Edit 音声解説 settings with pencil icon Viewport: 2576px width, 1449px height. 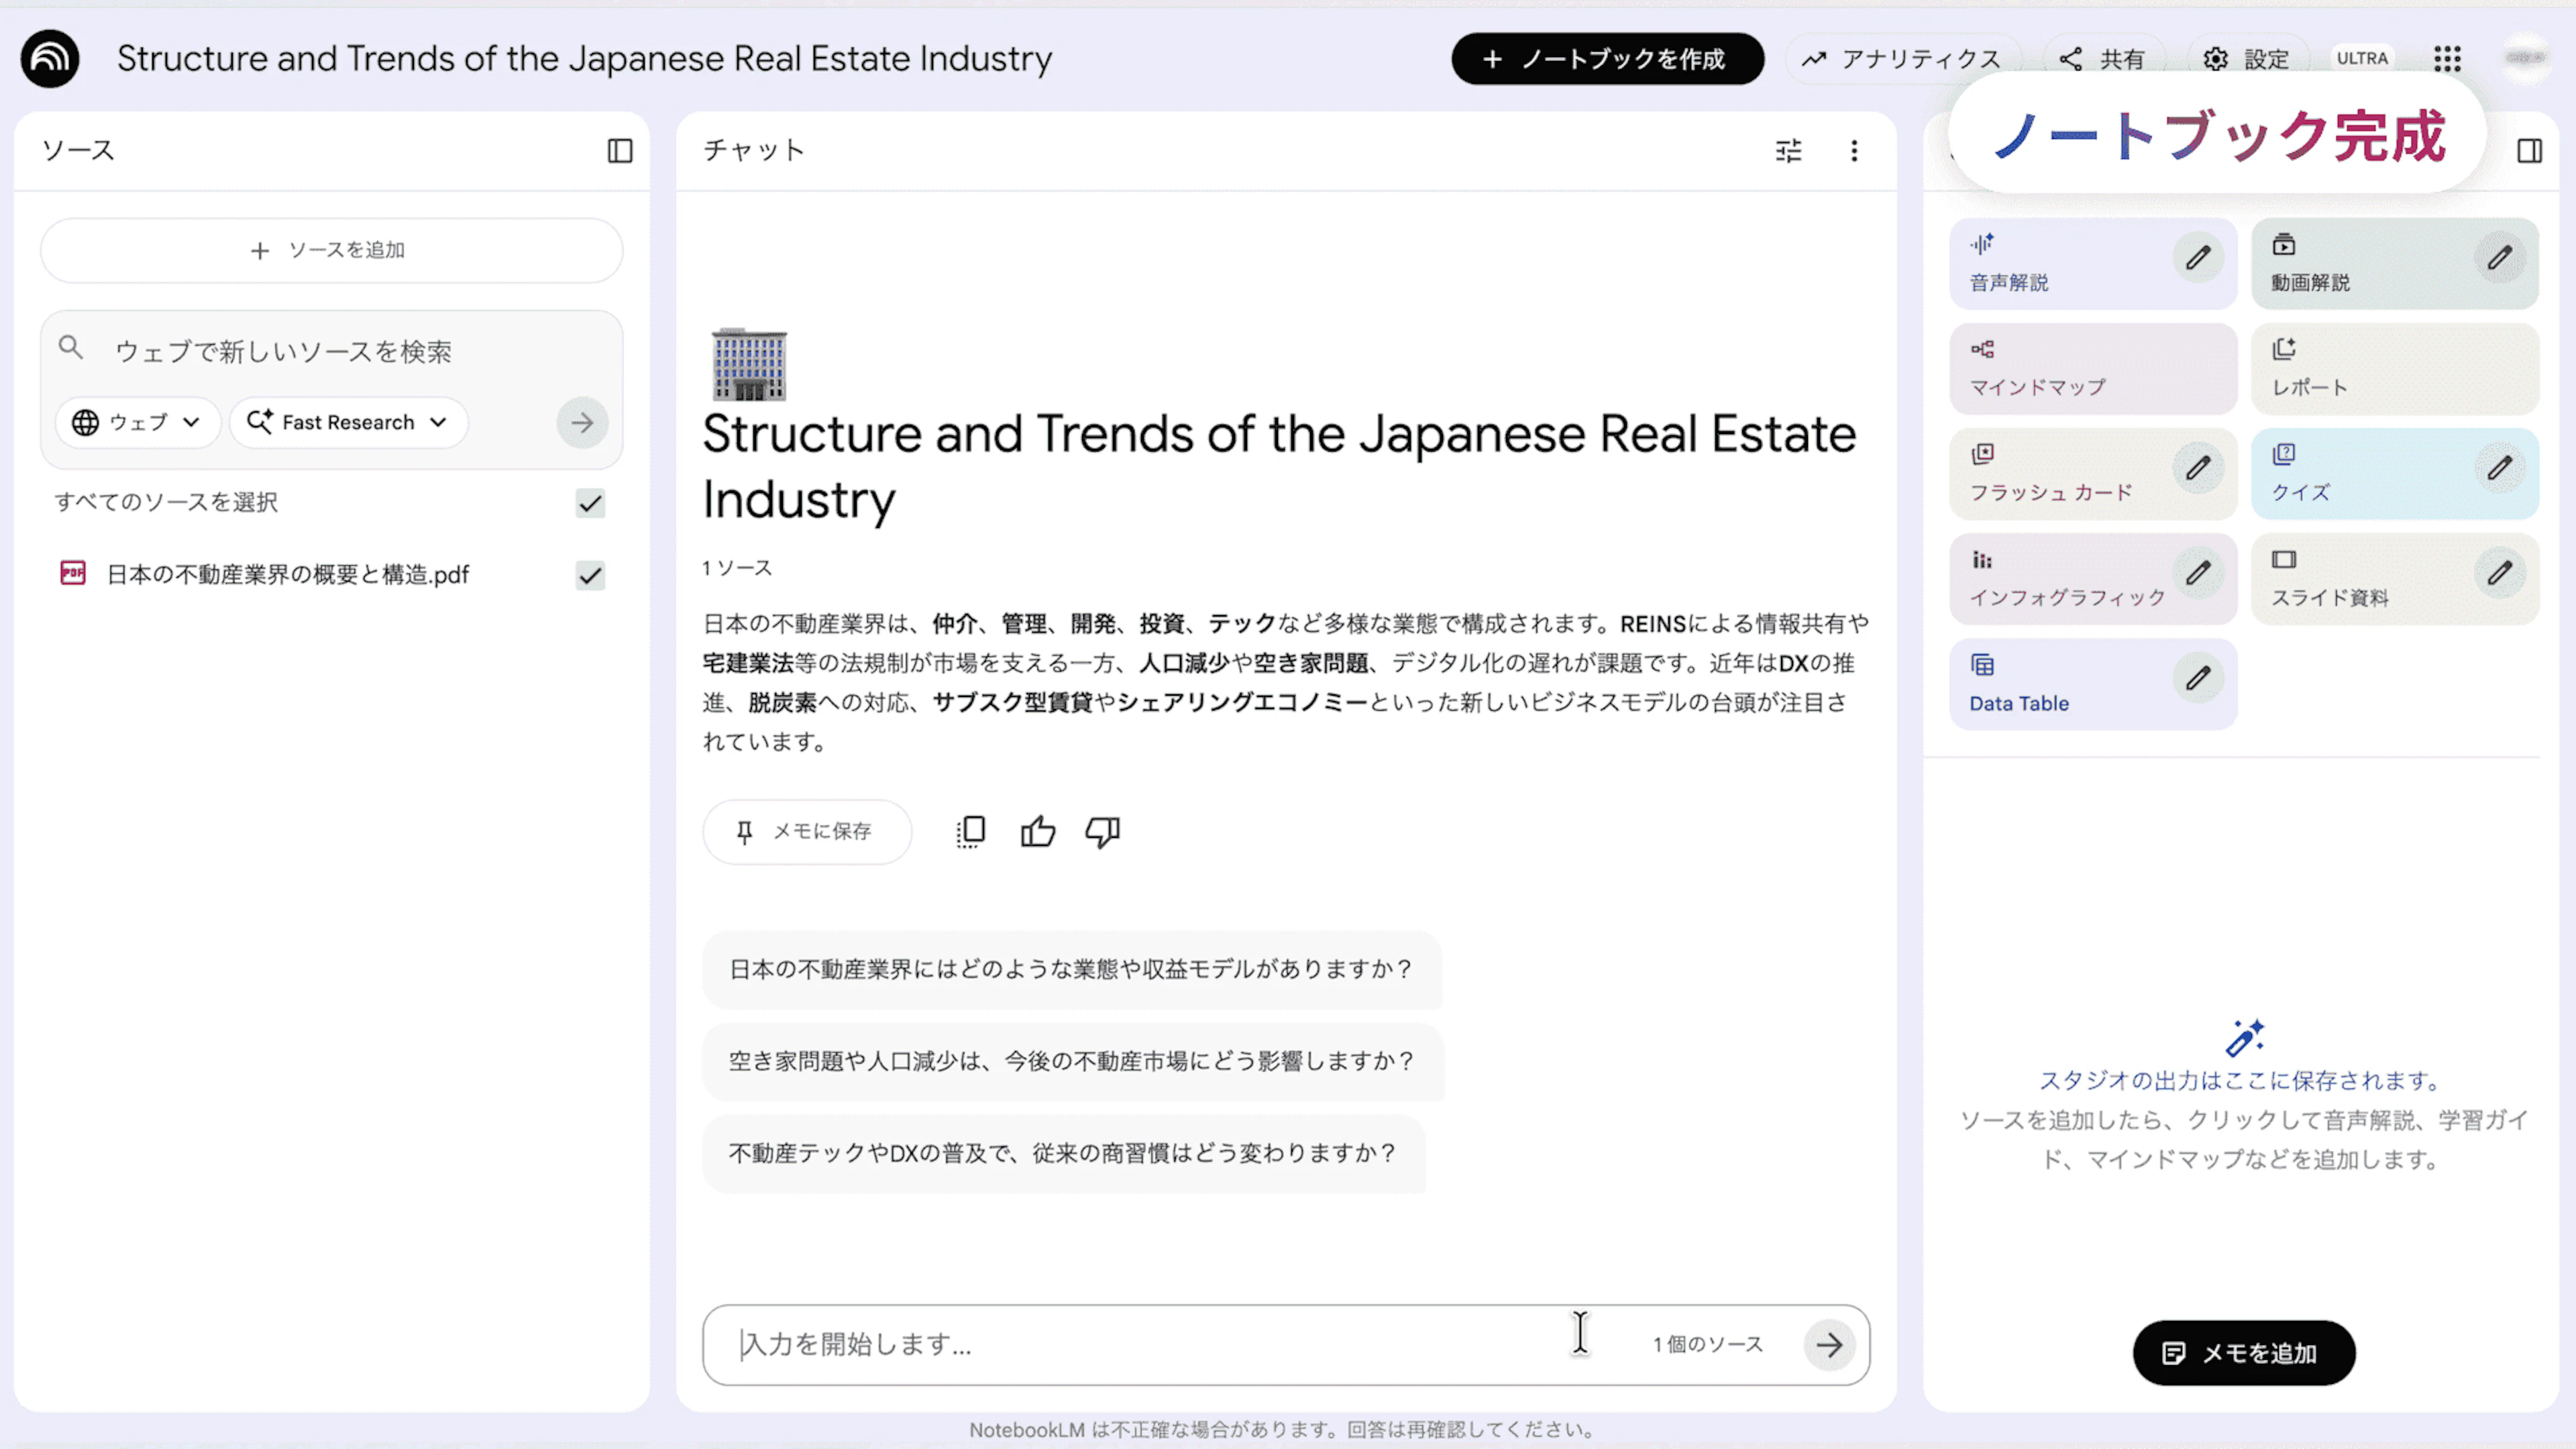[2197, 258]
